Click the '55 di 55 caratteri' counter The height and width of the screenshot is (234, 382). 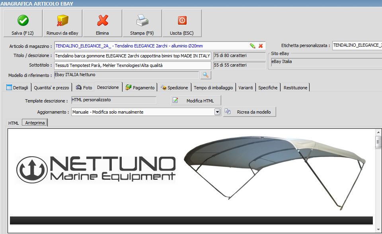click(239, 65)
